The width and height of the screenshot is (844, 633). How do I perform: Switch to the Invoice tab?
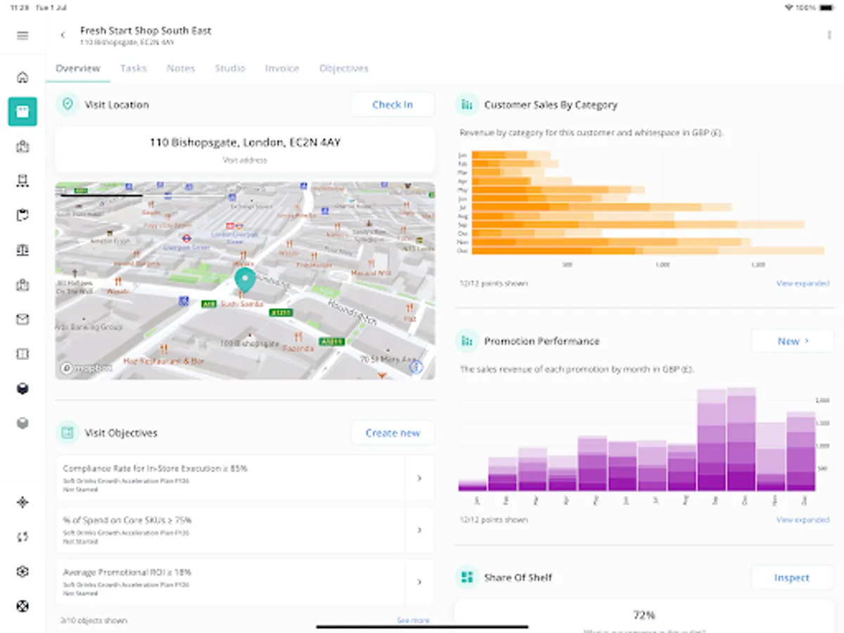281,68
